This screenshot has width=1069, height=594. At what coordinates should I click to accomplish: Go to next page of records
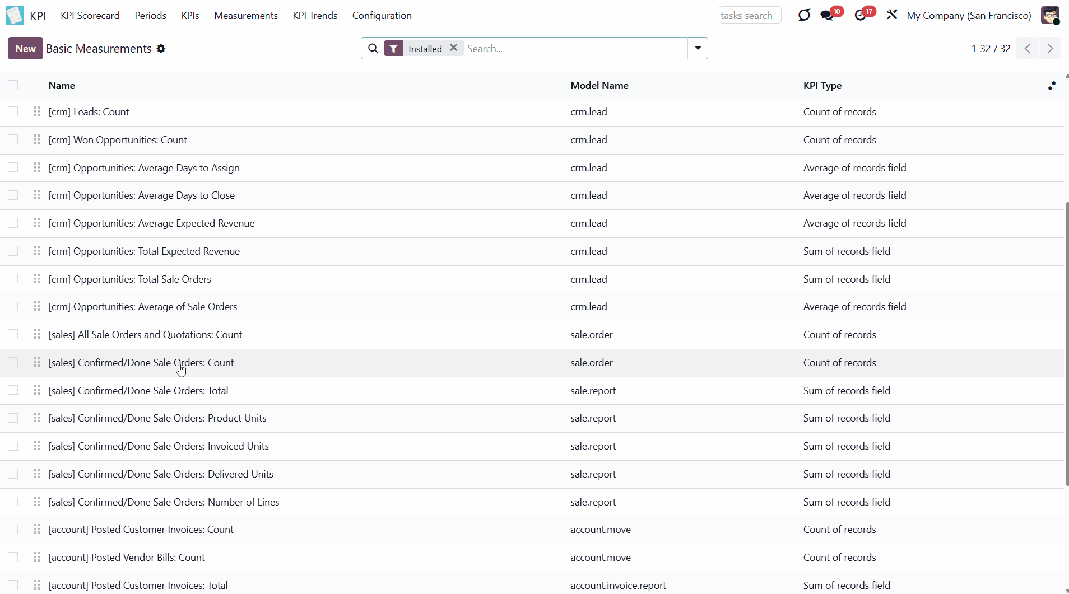(x=1049, y=49)
